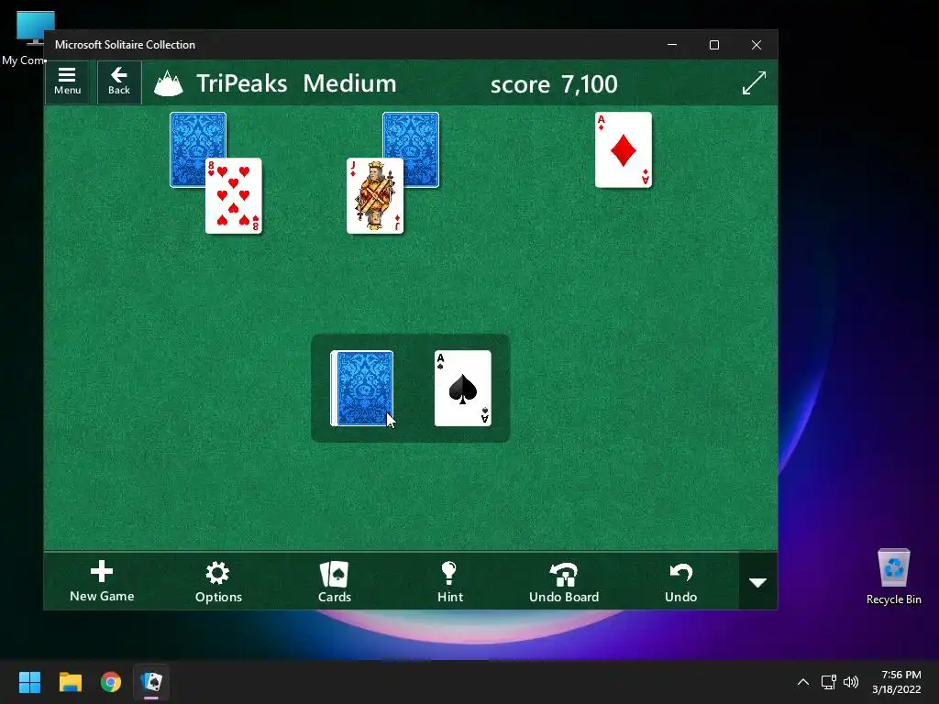Play the 8 of Hearts card

point(234,196)
